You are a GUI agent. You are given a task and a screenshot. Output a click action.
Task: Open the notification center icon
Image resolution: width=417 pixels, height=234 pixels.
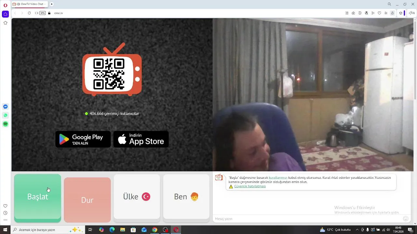pyautogui.click(x=410, y=230)
